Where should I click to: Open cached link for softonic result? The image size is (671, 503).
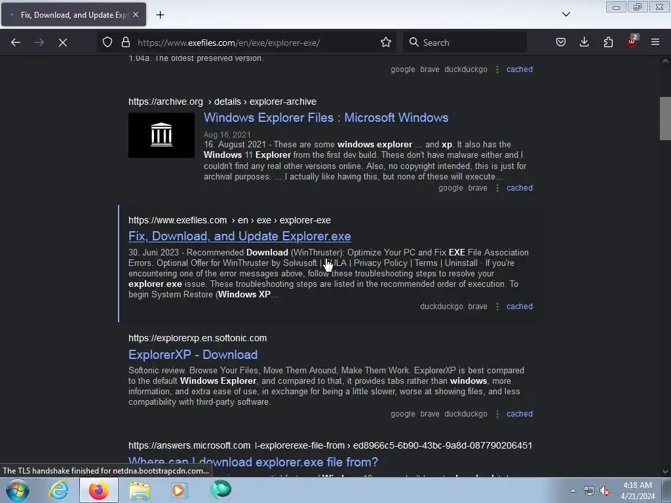pyautogui.click(x=520, y=414)
